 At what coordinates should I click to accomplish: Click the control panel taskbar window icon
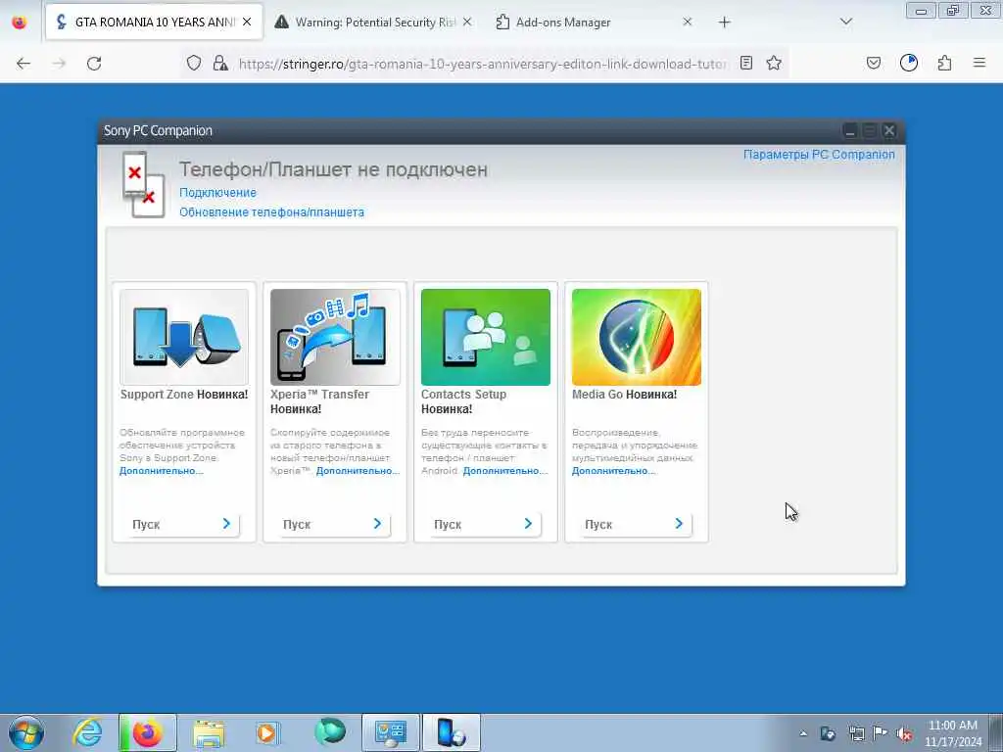(391, 732)
